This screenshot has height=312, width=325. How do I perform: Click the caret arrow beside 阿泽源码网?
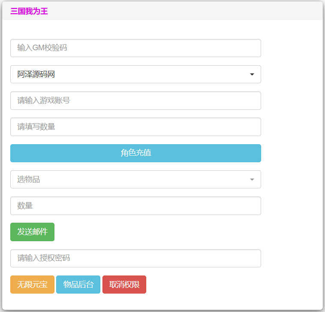tap(252, 75)
